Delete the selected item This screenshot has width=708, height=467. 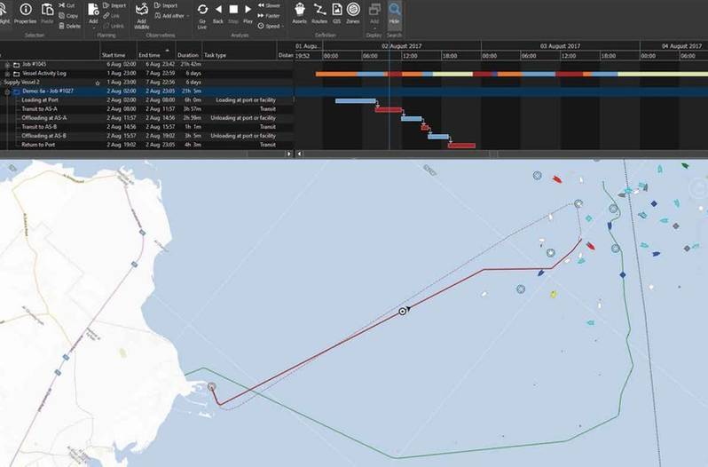pos(69,27)
